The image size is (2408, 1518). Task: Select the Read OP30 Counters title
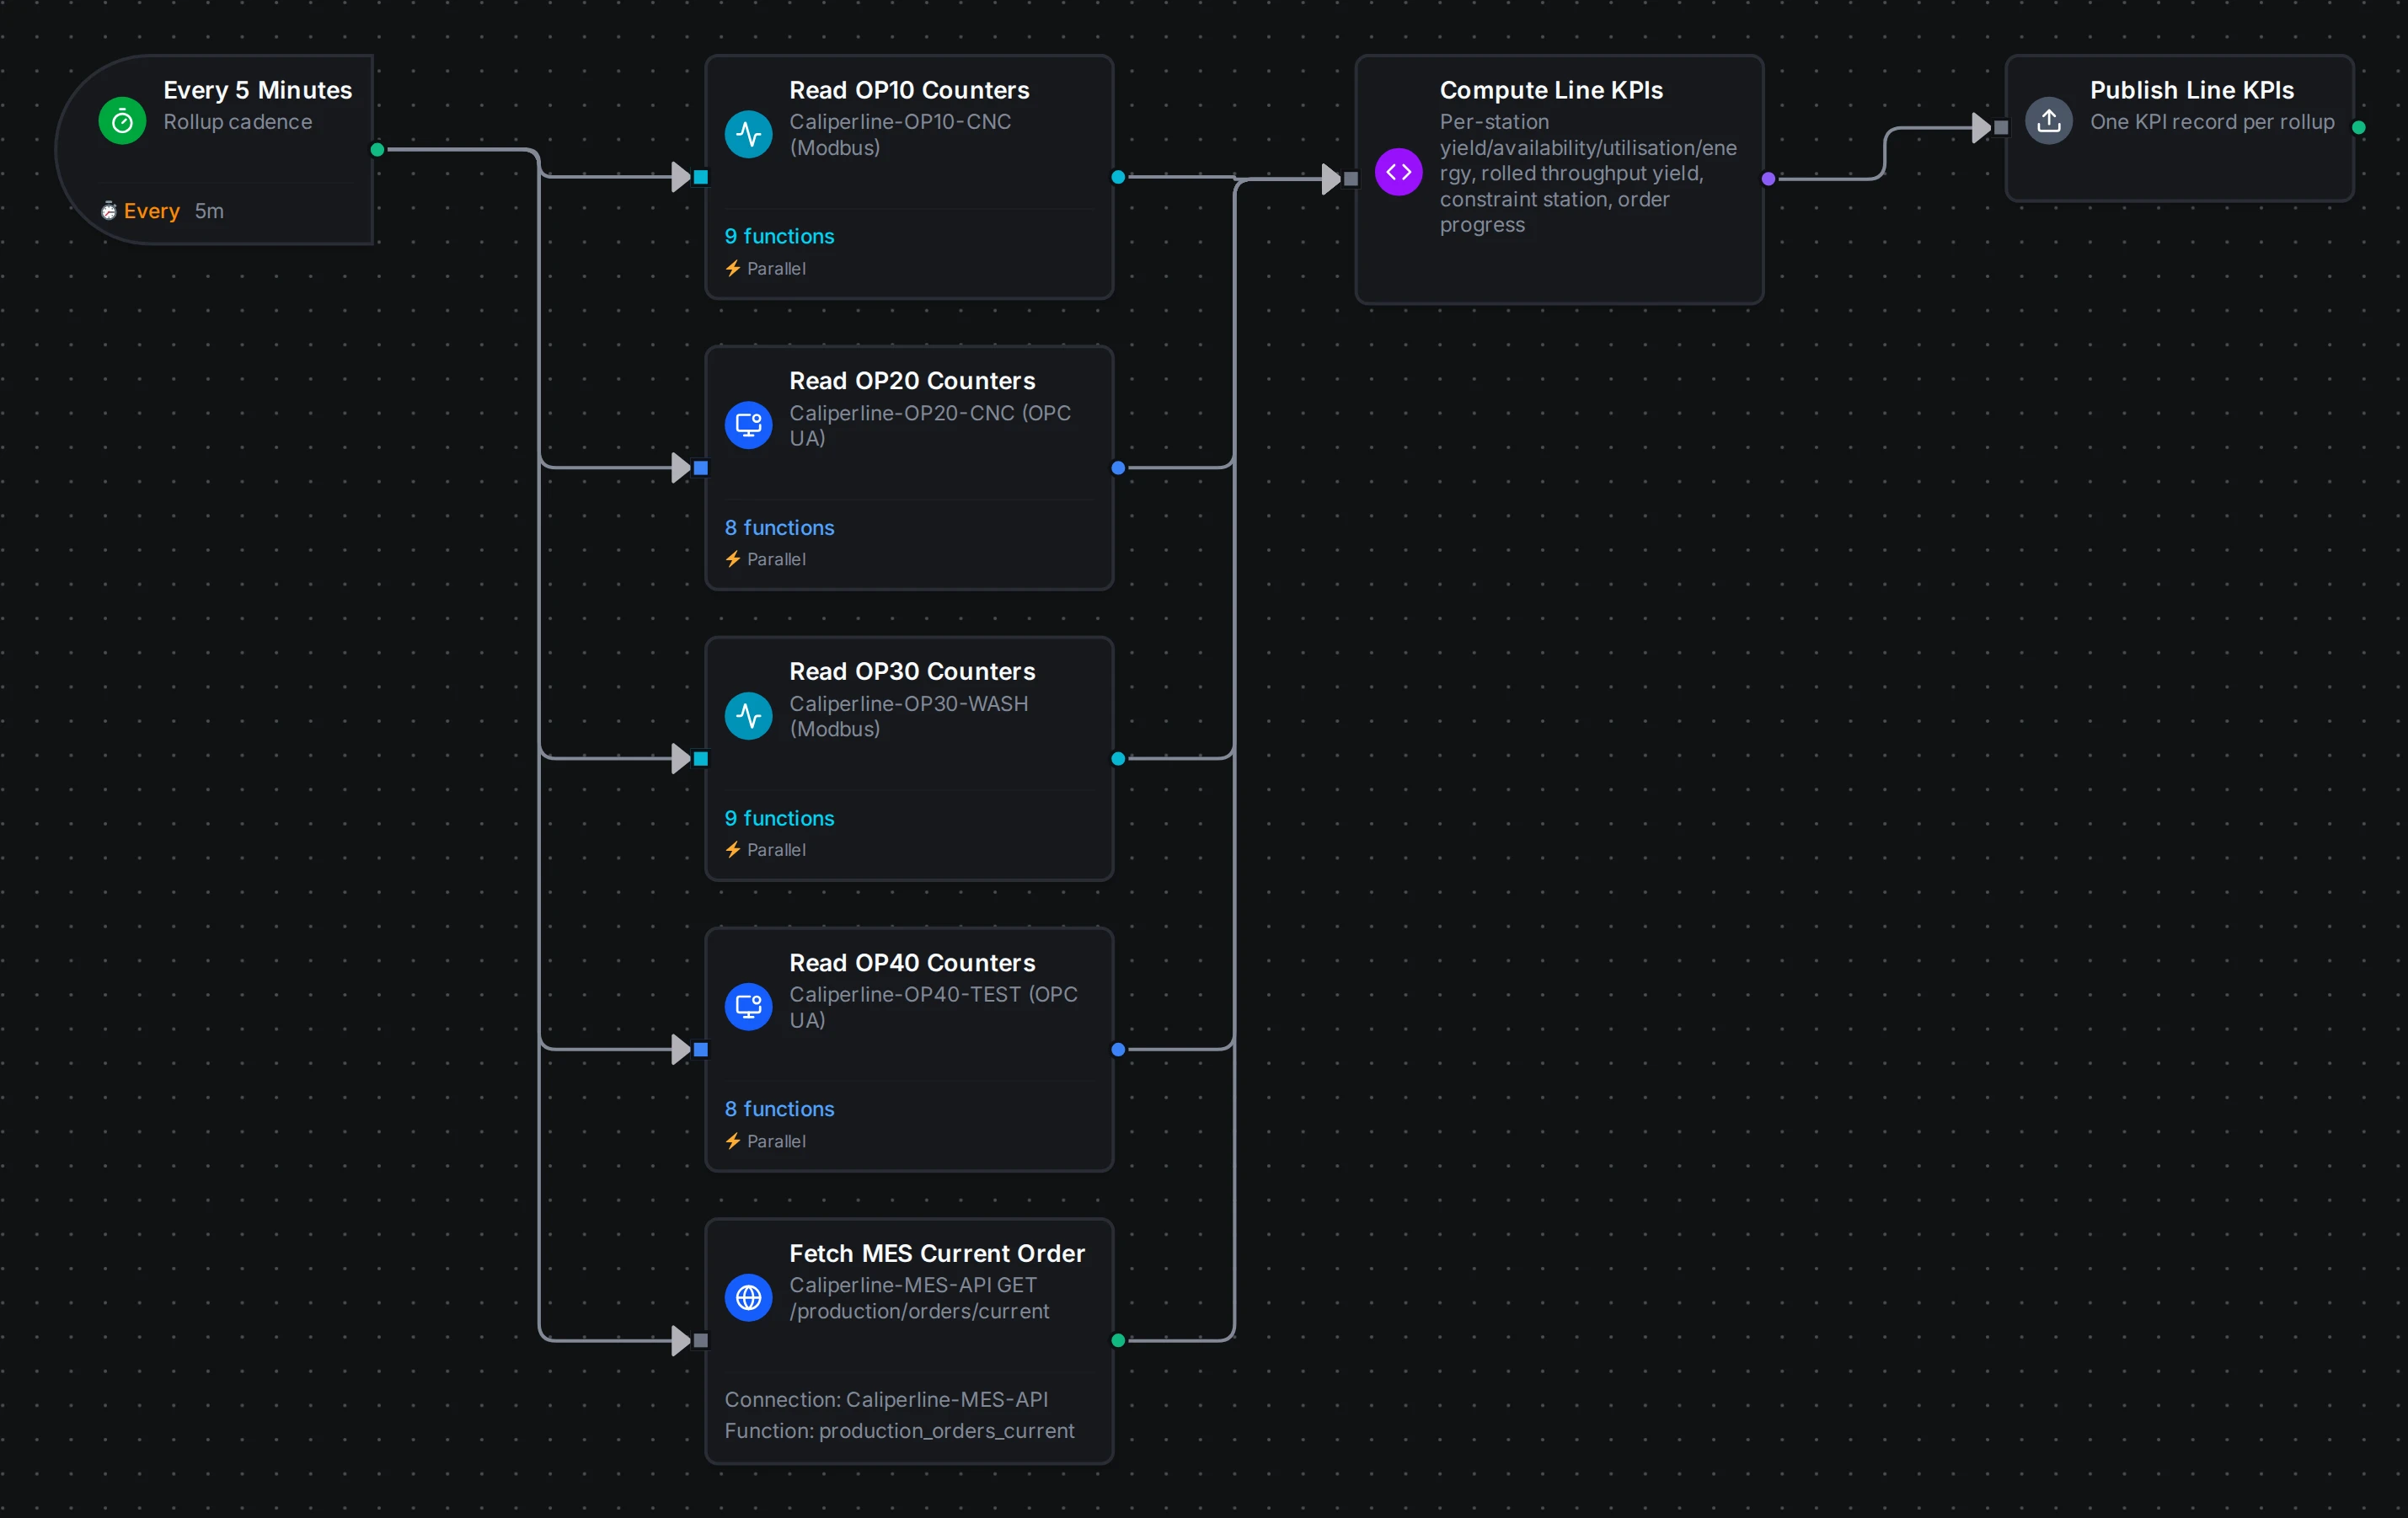[912, 672]
